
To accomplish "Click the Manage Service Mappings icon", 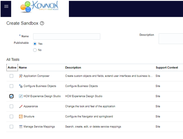I will pos(21,127).
